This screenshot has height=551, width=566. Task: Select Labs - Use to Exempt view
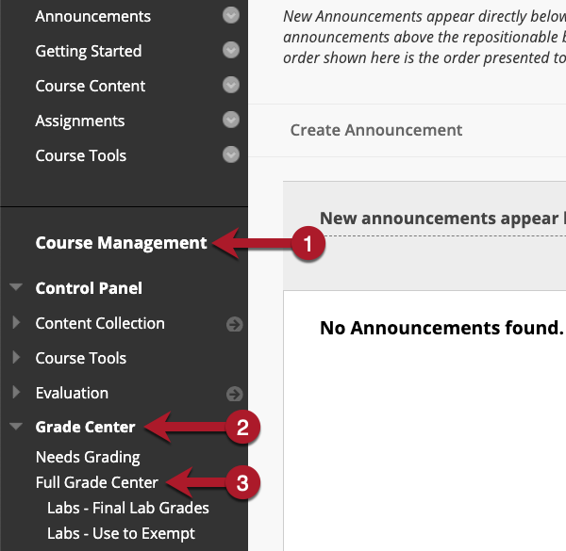121,534
